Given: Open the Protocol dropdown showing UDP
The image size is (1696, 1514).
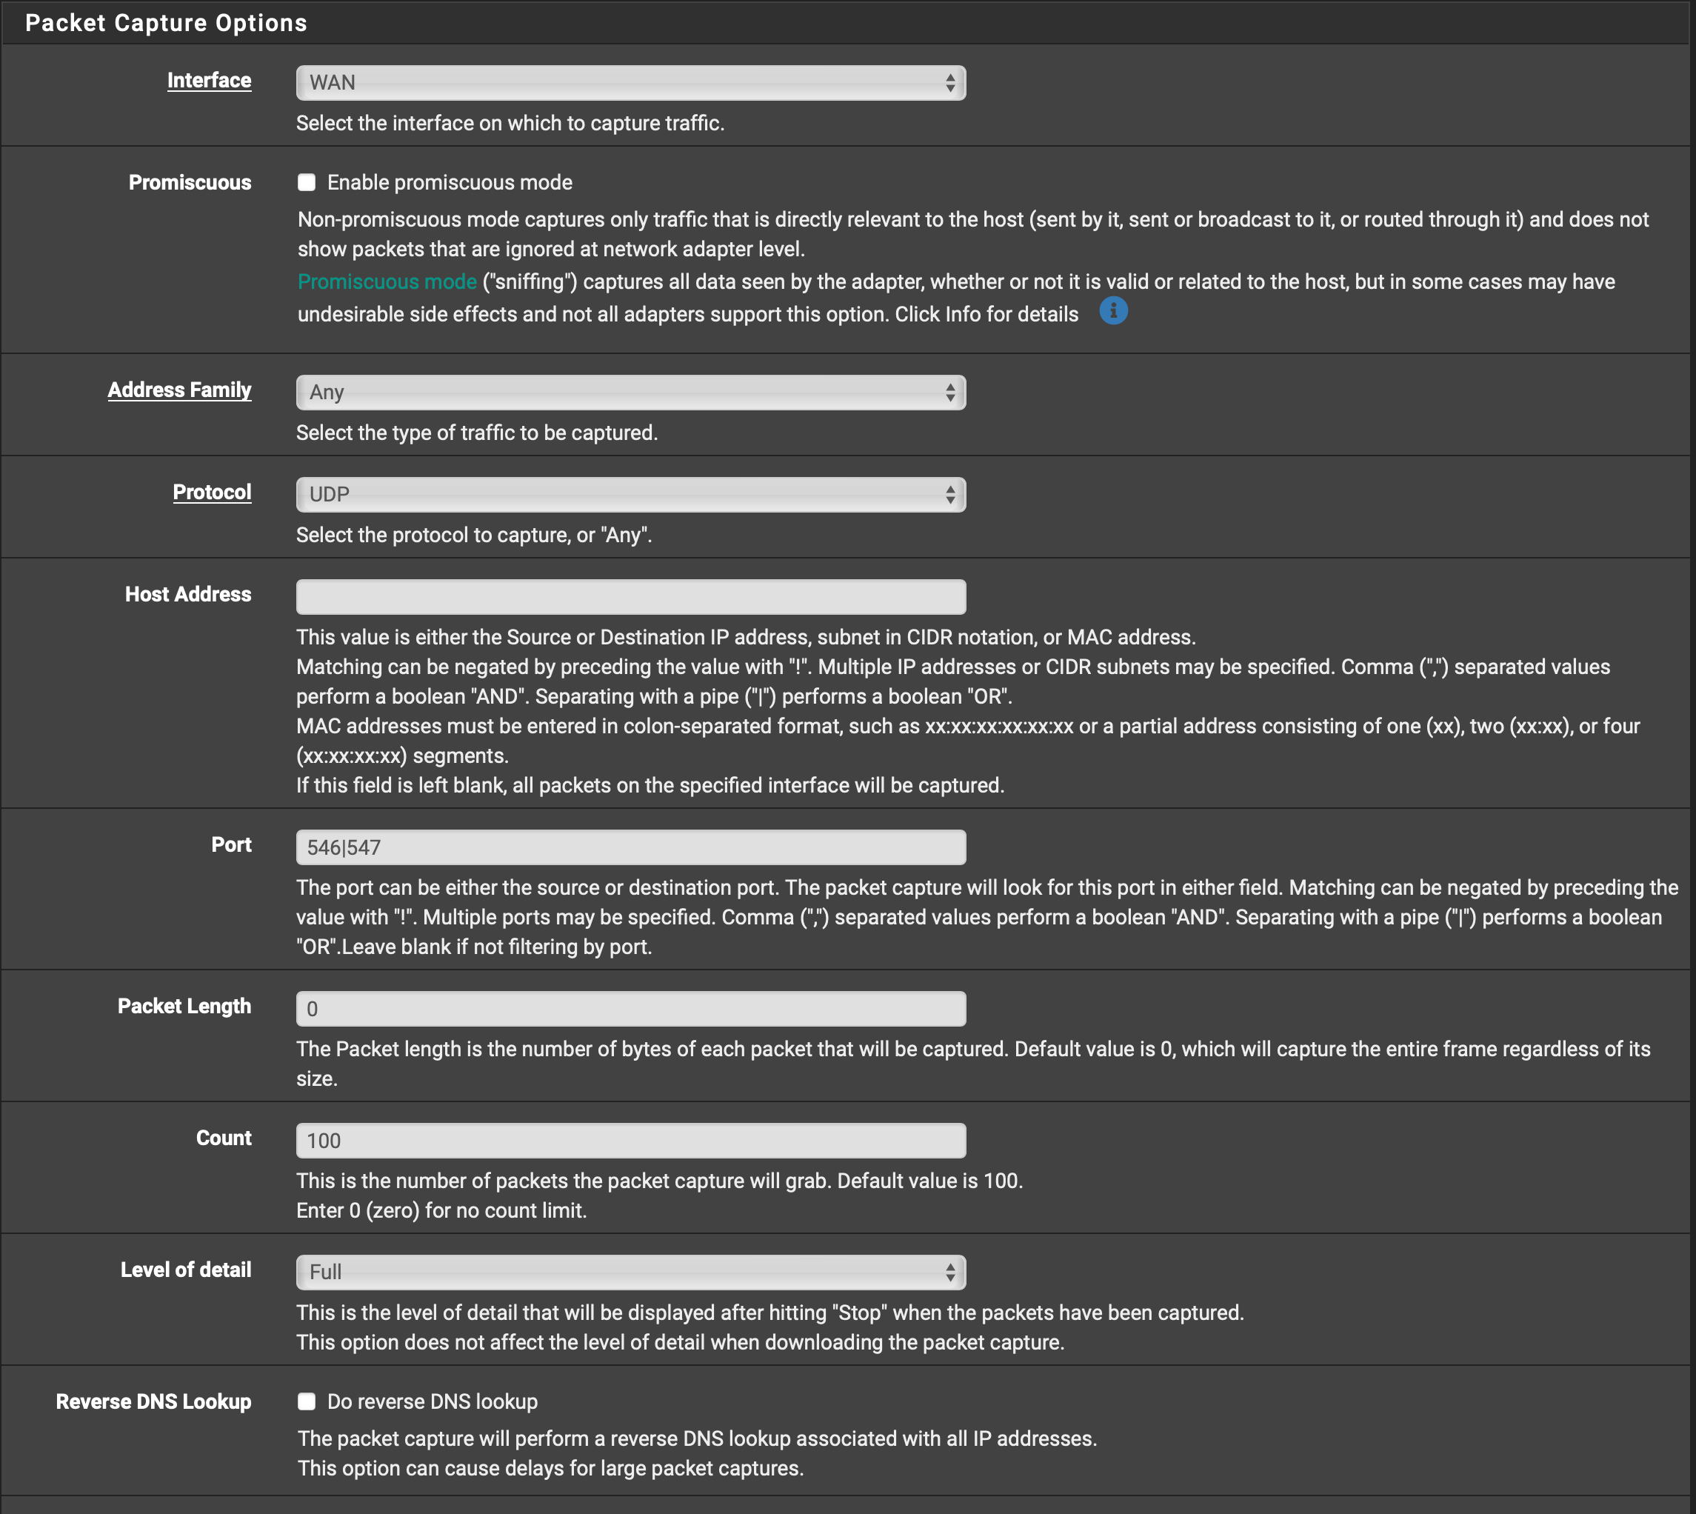Looking at the screenshot, I should (630, 494).
